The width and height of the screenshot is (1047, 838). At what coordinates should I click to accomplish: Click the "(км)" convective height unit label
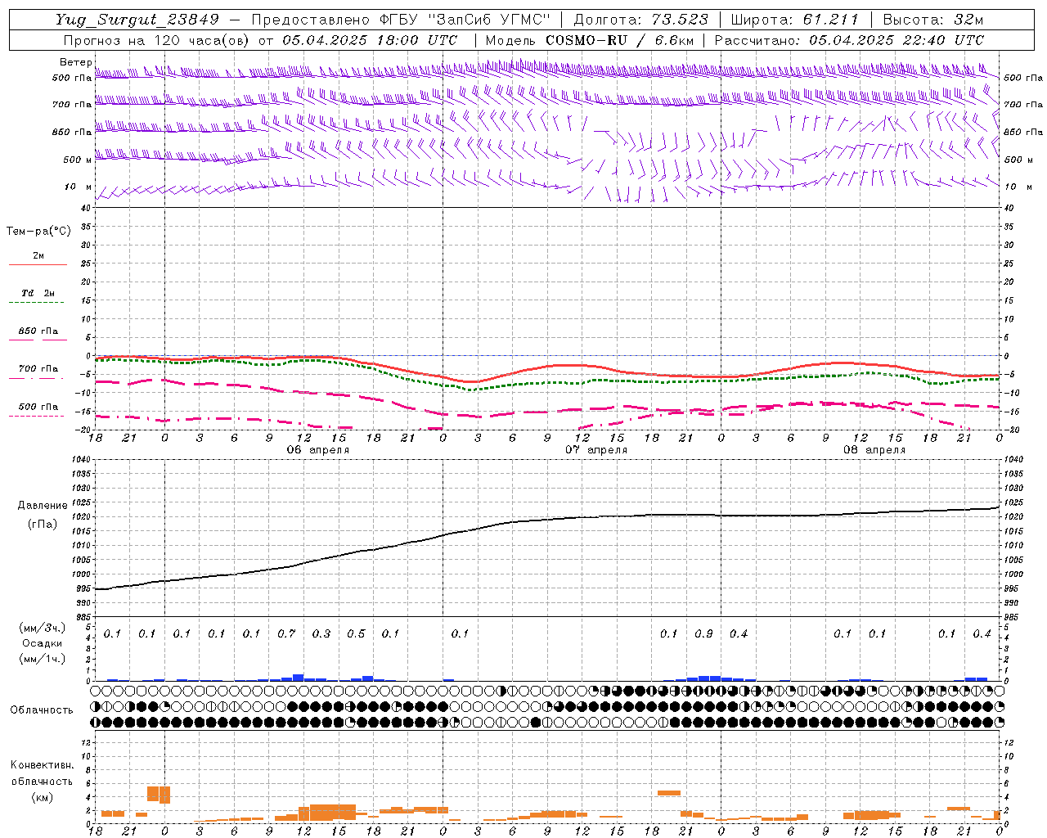[42, 797]
